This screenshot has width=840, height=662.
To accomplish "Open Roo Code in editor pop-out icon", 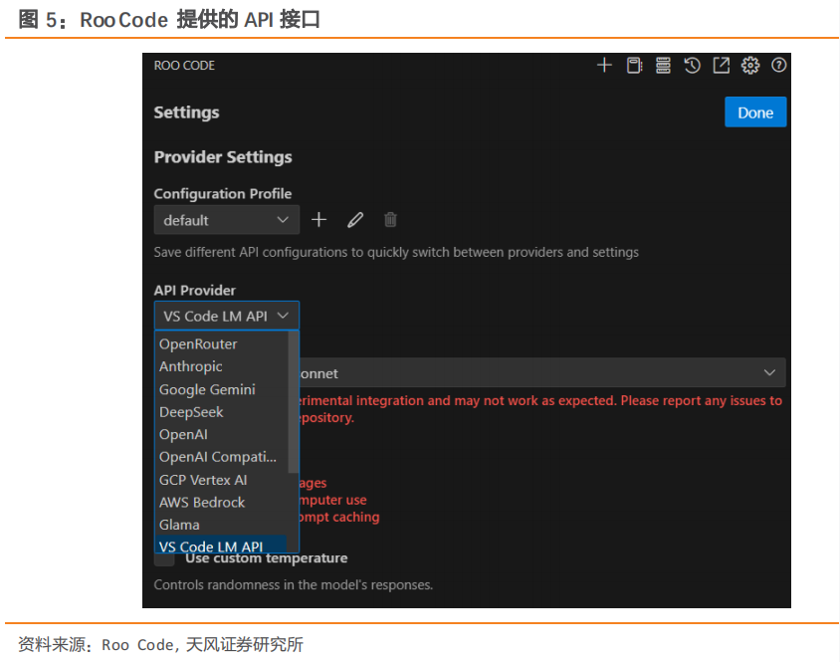I will [722, 66].
